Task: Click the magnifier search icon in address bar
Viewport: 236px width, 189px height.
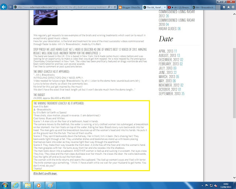Action: (109, 7)
